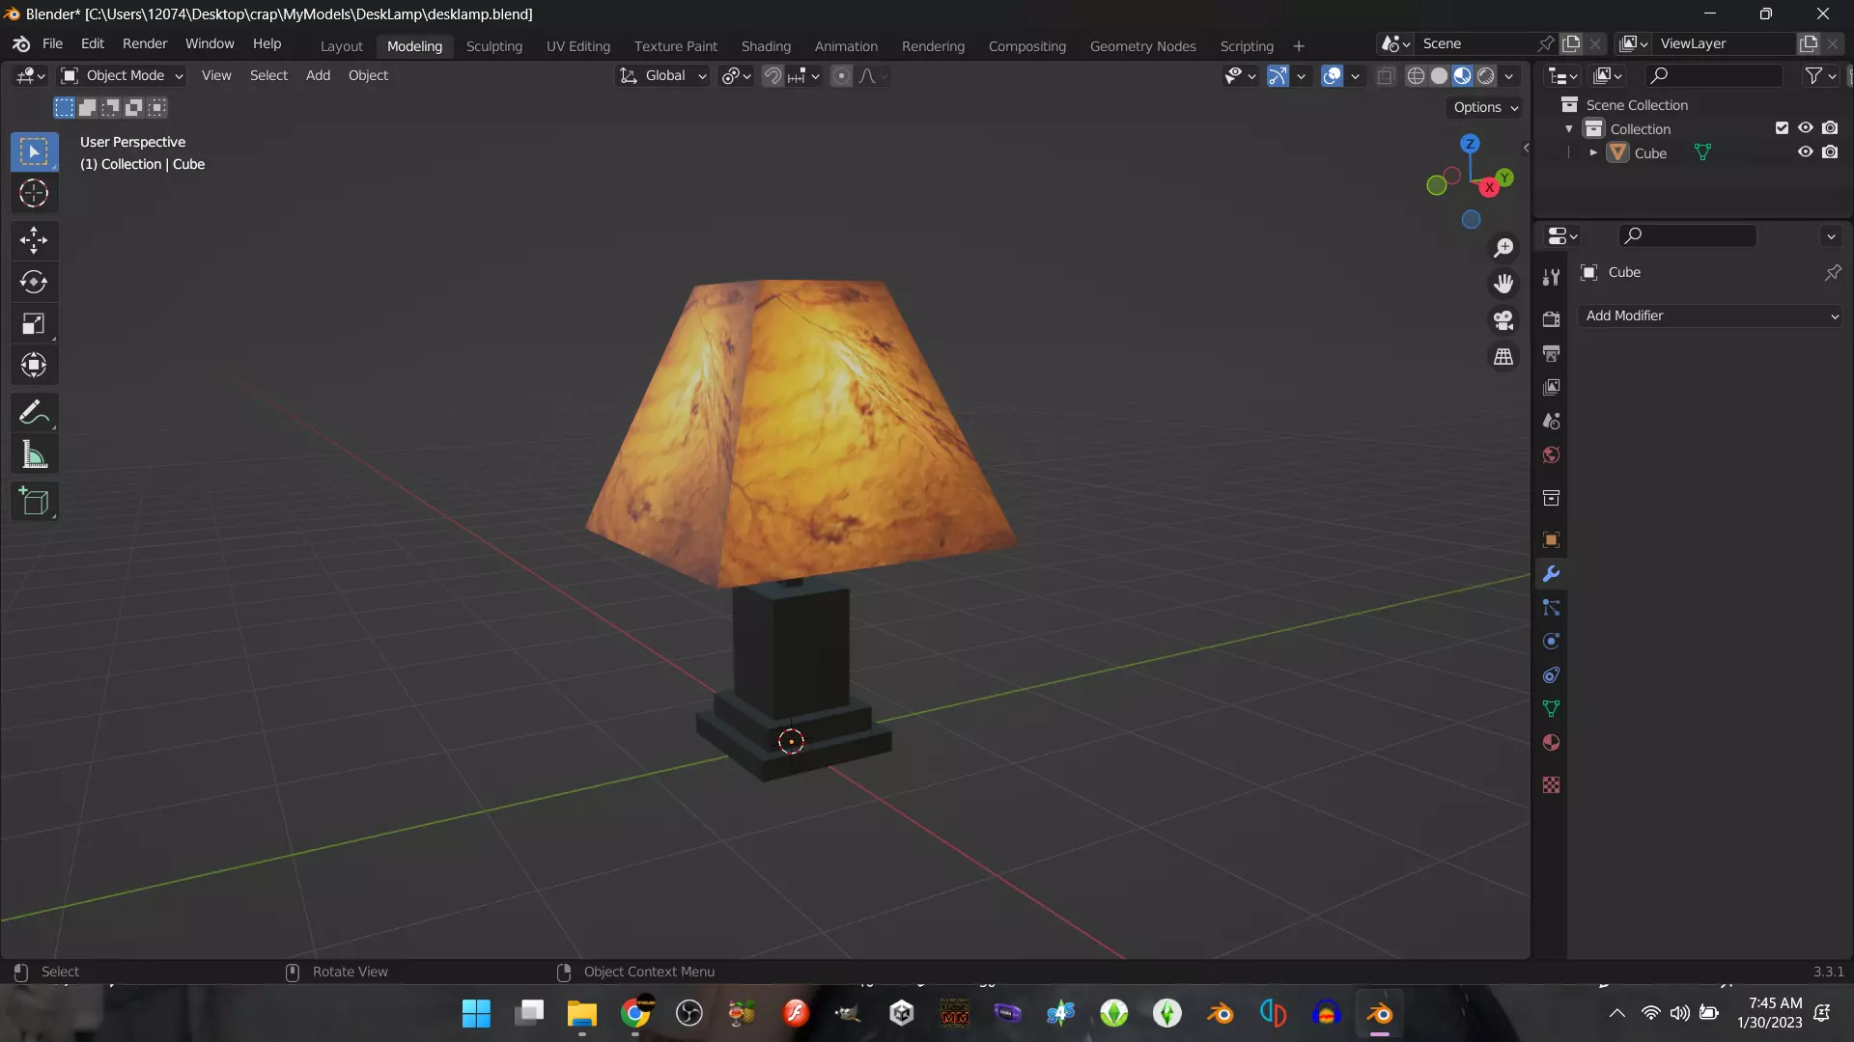Hide the Cube object in viewport
Viewport: 1854px width, 1042px height.
1805,152
